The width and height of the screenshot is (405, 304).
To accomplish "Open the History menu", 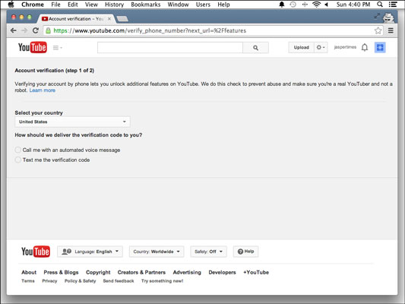I will click(115, 5).
